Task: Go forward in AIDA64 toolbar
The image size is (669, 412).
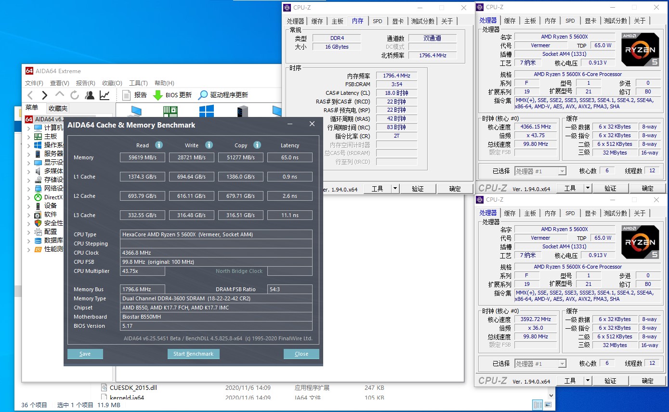Action: 45,95
